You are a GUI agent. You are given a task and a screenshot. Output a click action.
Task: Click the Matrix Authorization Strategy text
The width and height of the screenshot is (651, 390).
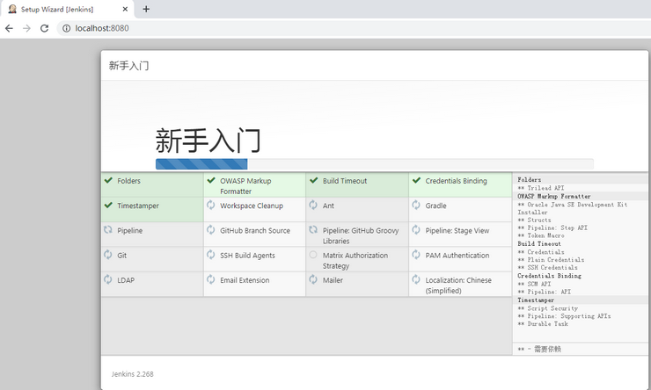[x=355, y=261]
